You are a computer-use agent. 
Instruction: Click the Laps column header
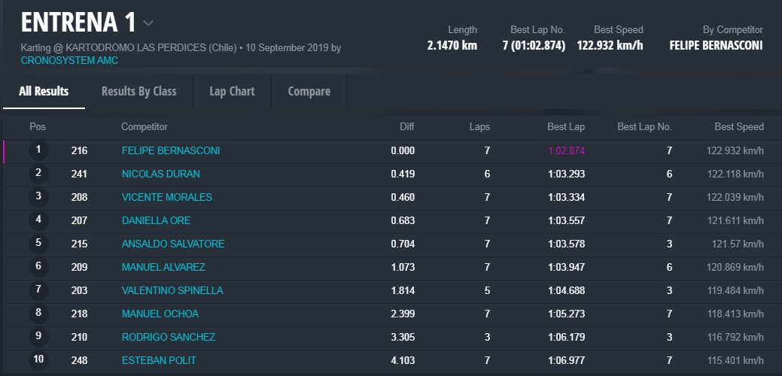pyautogui.click(x=479, y=126)
